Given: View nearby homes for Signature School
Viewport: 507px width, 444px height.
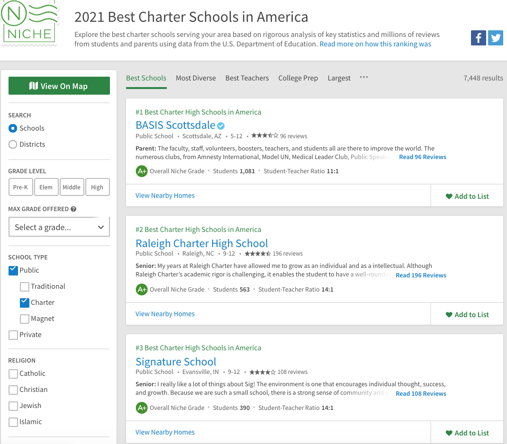Looking at the screenshot, I should [165, 432].
